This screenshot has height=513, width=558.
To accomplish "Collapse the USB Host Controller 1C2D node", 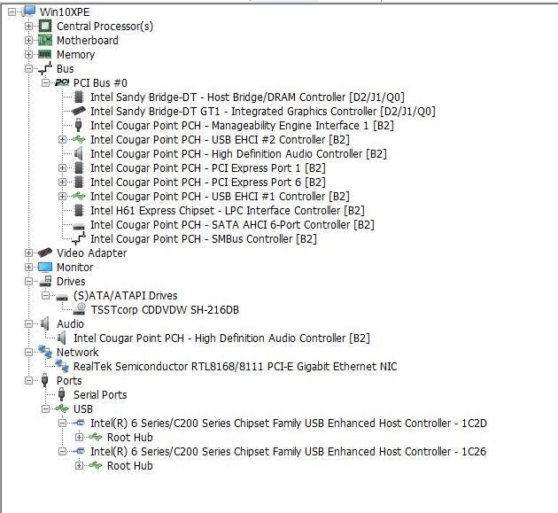I will pos(62,423).
